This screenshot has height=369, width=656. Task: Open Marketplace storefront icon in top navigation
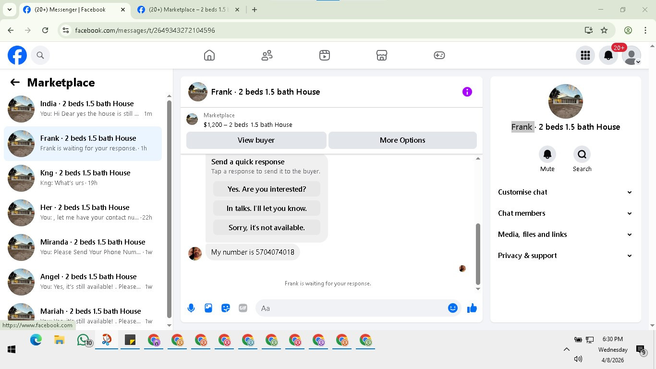tap(382, 55)
